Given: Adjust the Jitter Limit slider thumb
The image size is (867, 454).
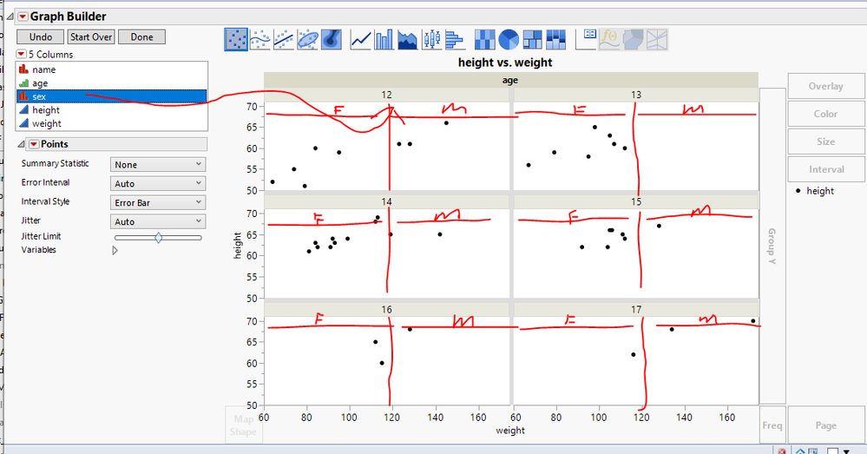Looking at the screenshot, I should 159,238.
